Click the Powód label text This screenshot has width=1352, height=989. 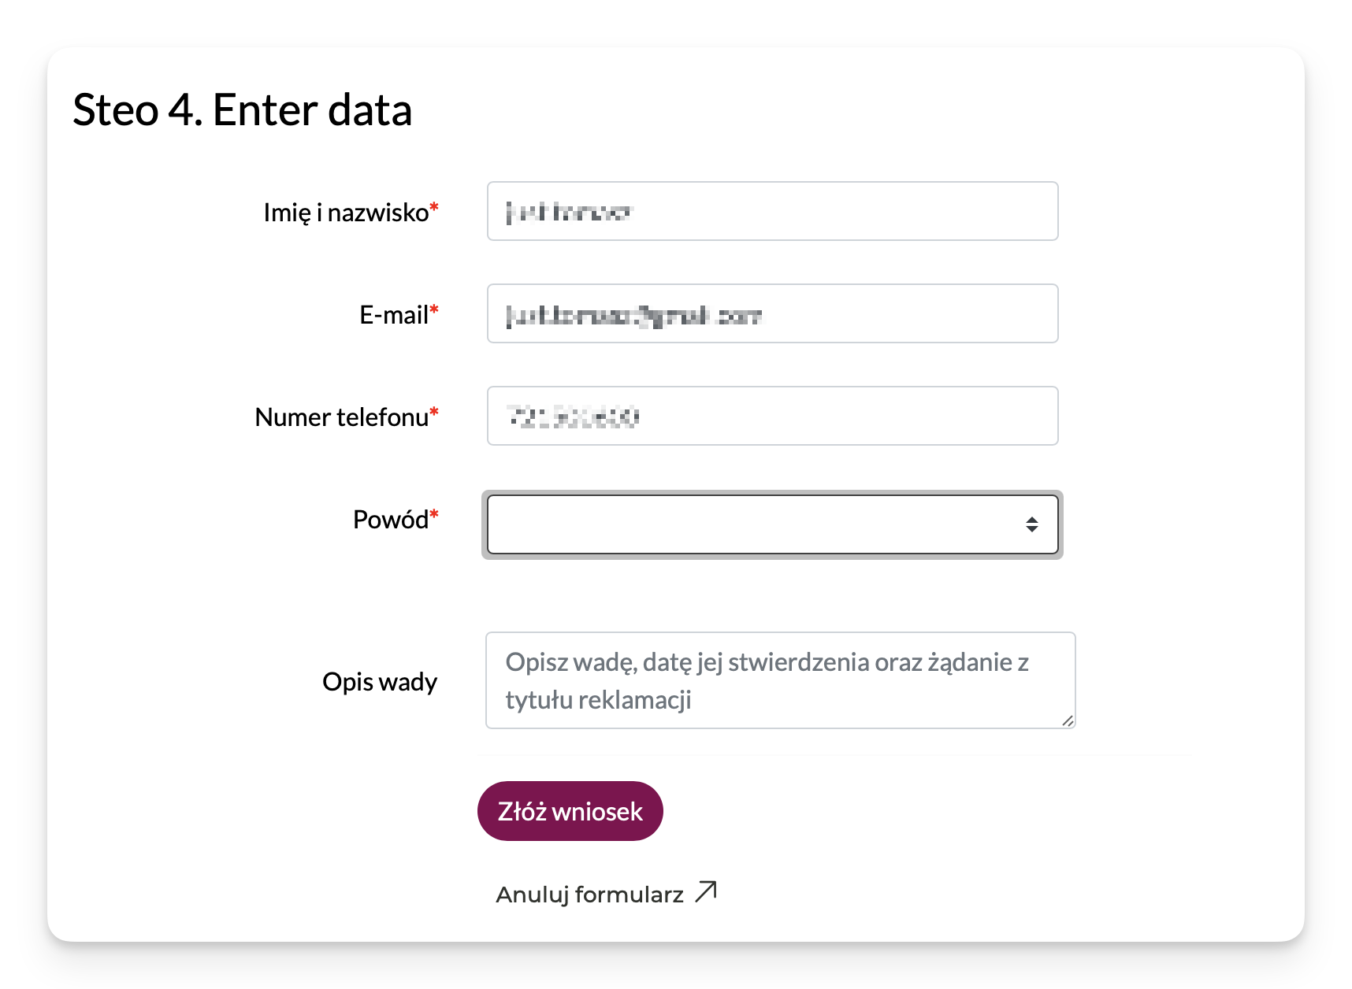[390, 520]
